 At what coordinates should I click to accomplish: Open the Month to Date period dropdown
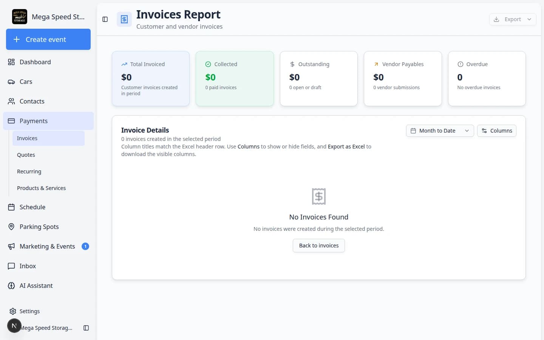(440, 131)
